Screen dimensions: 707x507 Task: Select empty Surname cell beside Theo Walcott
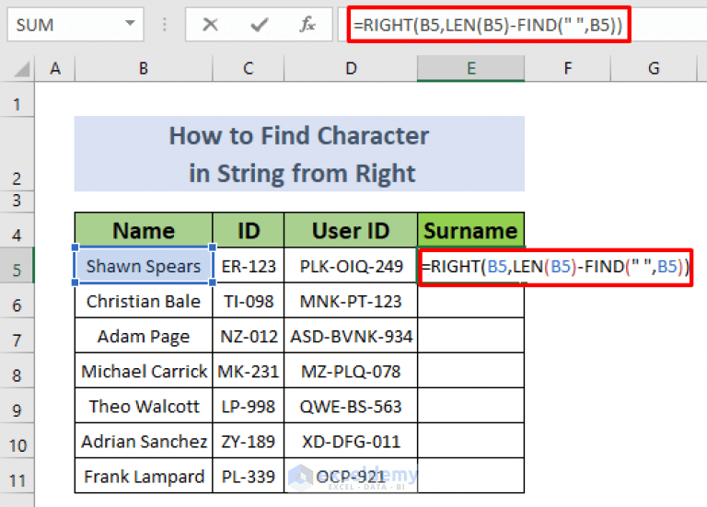click(470, 406)
